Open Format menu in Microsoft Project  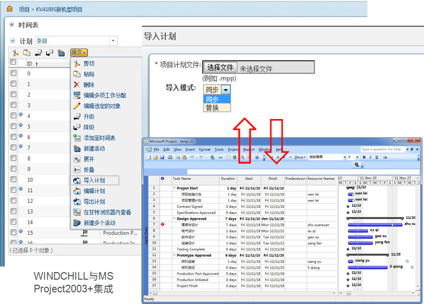coord(204,149)
